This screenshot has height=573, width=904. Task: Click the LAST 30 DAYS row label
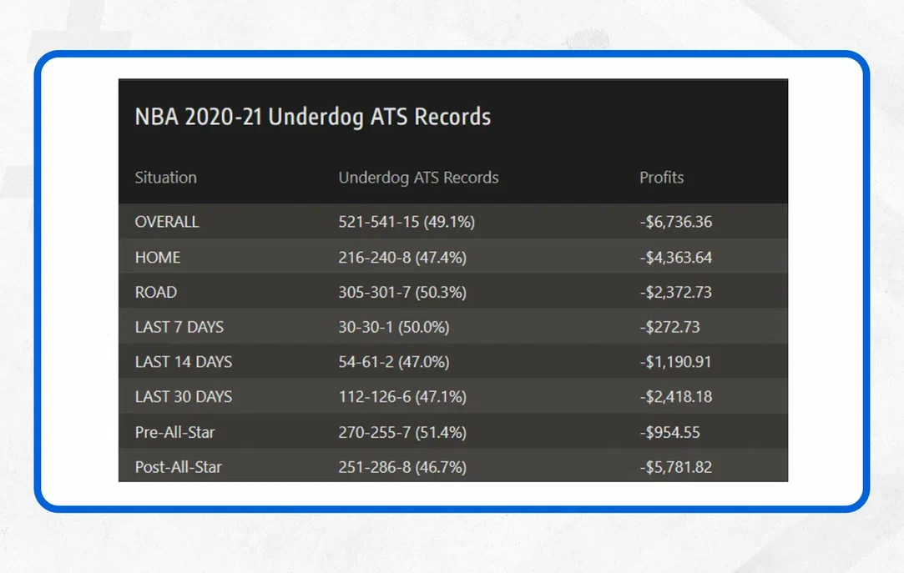(184, 397)
